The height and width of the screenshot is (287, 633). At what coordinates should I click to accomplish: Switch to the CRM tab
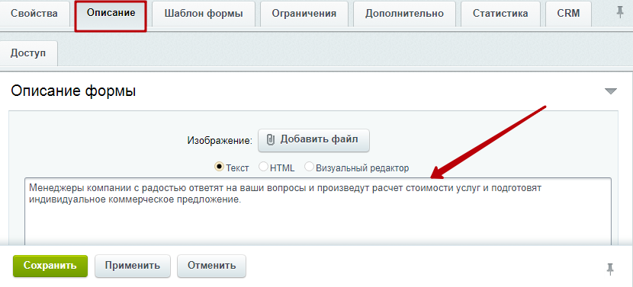[x=568, y=13]
